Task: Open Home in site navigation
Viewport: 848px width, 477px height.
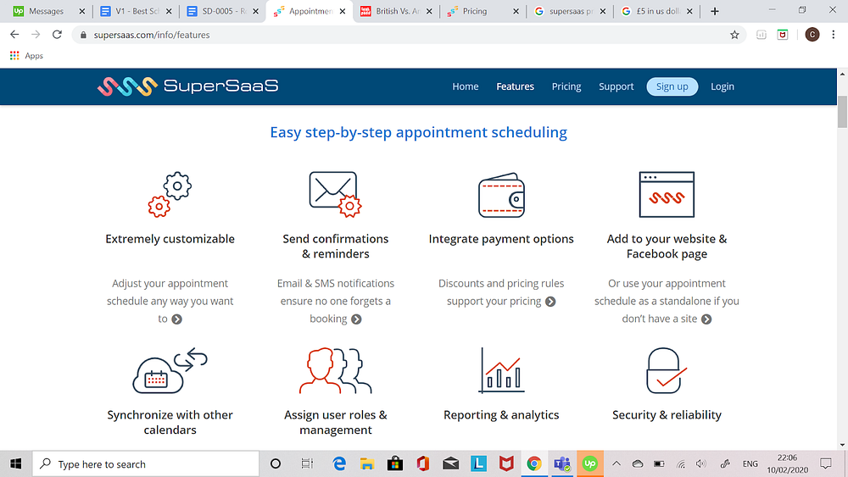Action: [x=465, y=86]
